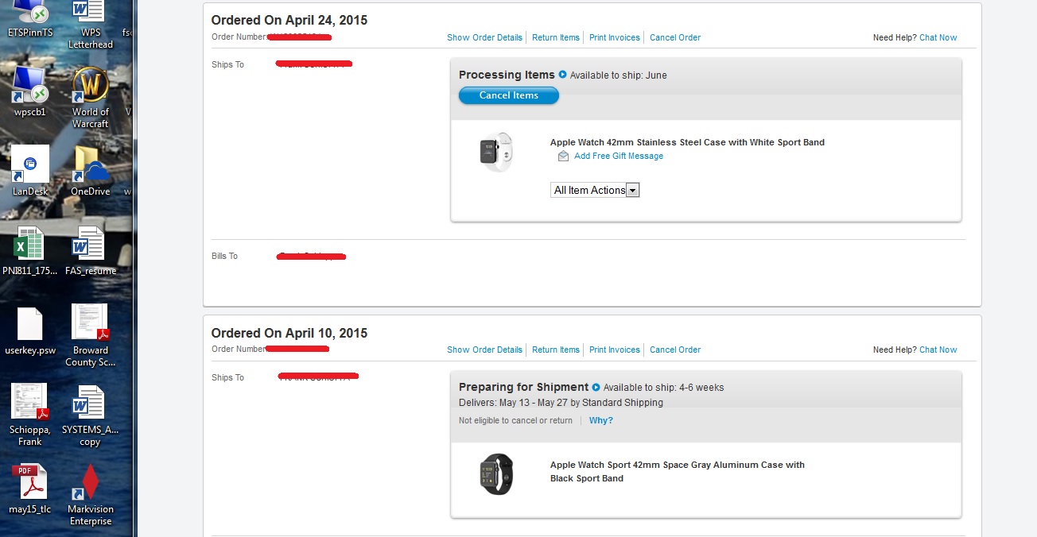Click Print Invoices for April 10 order
Screen dimensions: 1037x537
point(615,350)
